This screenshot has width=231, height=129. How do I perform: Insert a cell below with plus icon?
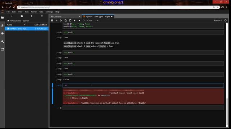point(57,20)
